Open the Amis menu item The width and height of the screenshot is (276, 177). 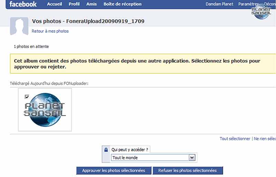point(91,4)
